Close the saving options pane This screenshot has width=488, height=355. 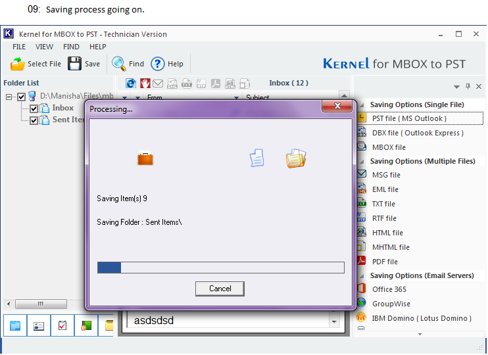[479, 87]
